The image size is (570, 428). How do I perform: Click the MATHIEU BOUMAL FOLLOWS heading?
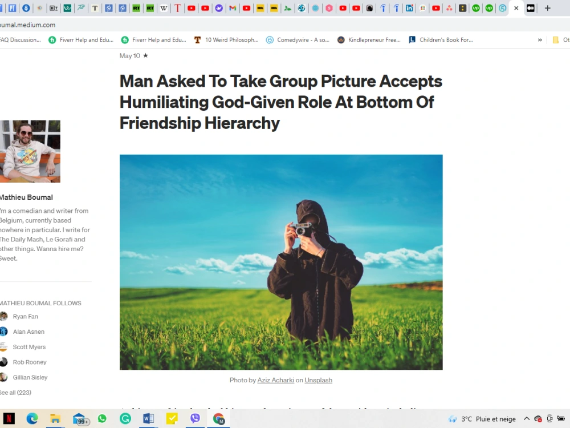coord(40,303)
